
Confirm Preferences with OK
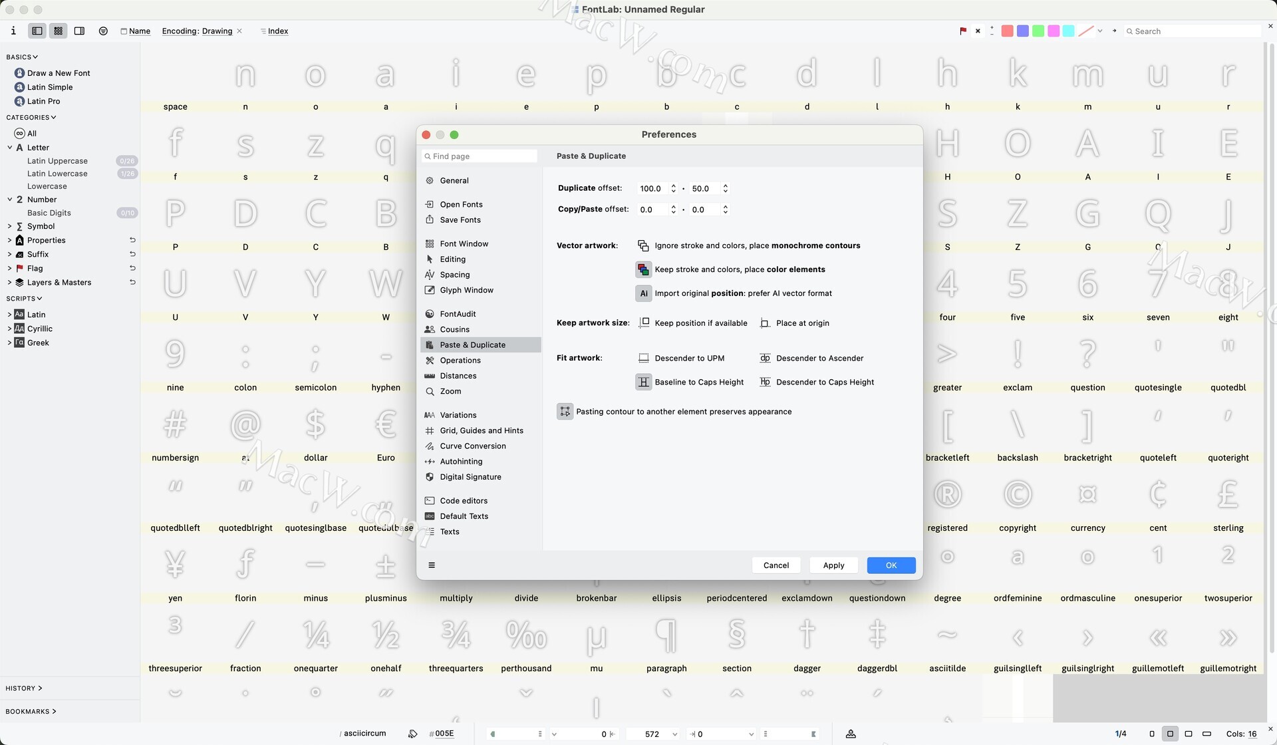[x=891, y=565]
